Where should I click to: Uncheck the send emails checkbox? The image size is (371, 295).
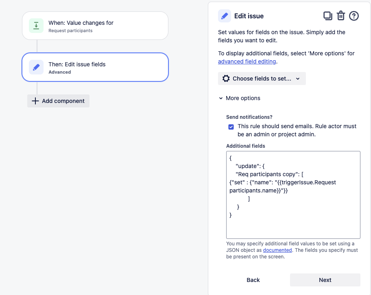click(231, 127)
